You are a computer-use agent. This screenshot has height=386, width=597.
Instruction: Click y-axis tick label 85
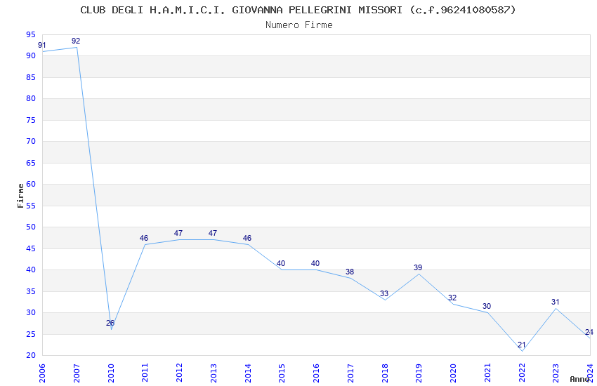(31, 77)
